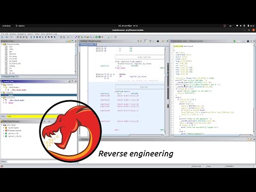Open the Window menu

tap(50, 34)
